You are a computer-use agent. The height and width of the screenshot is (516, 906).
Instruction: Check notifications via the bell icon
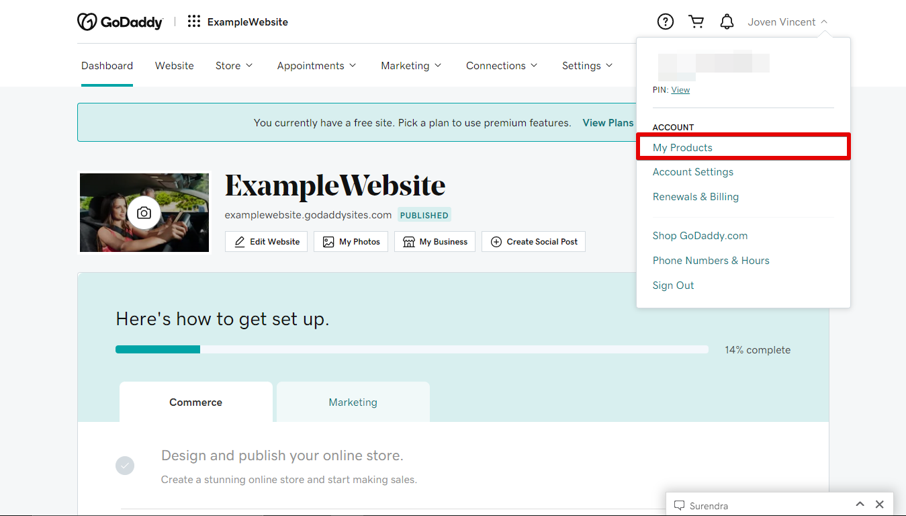tap(726, 21)
